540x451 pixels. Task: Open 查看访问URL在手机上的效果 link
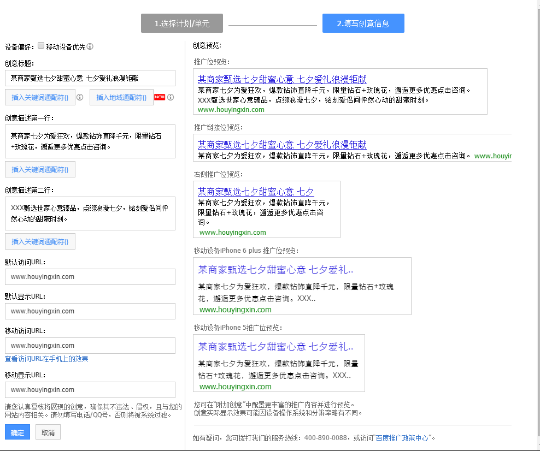pyautogui.click(x=46, y=359)
